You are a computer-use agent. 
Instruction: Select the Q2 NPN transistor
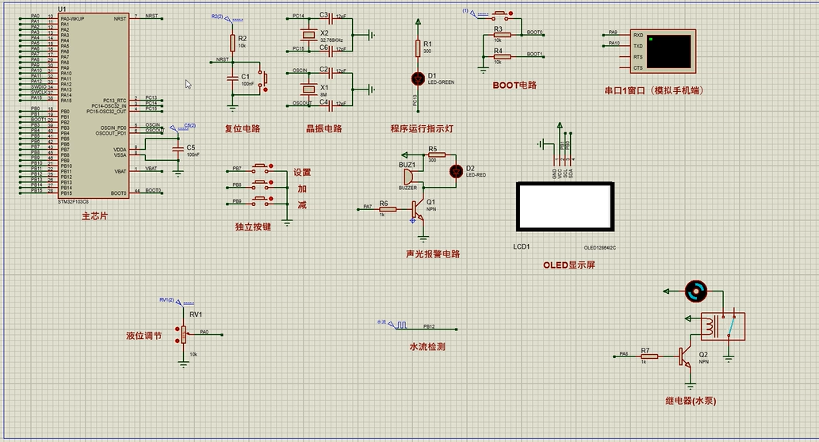pyautogui.click(x=684, y=357)
